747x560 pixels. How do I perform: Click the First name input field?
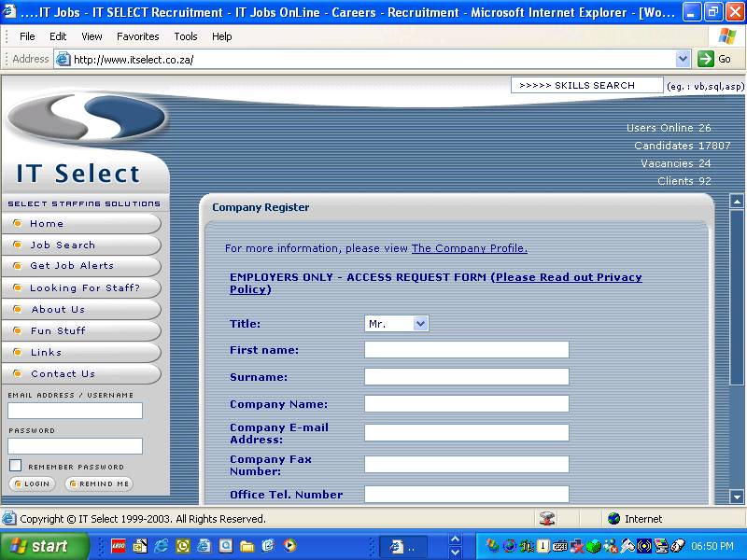[467, 349]
